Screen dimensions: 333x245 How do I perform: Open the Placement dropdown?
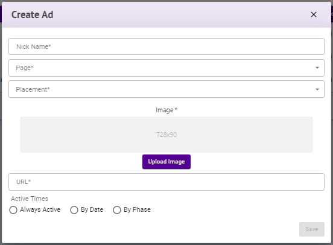tap(166, 89)
